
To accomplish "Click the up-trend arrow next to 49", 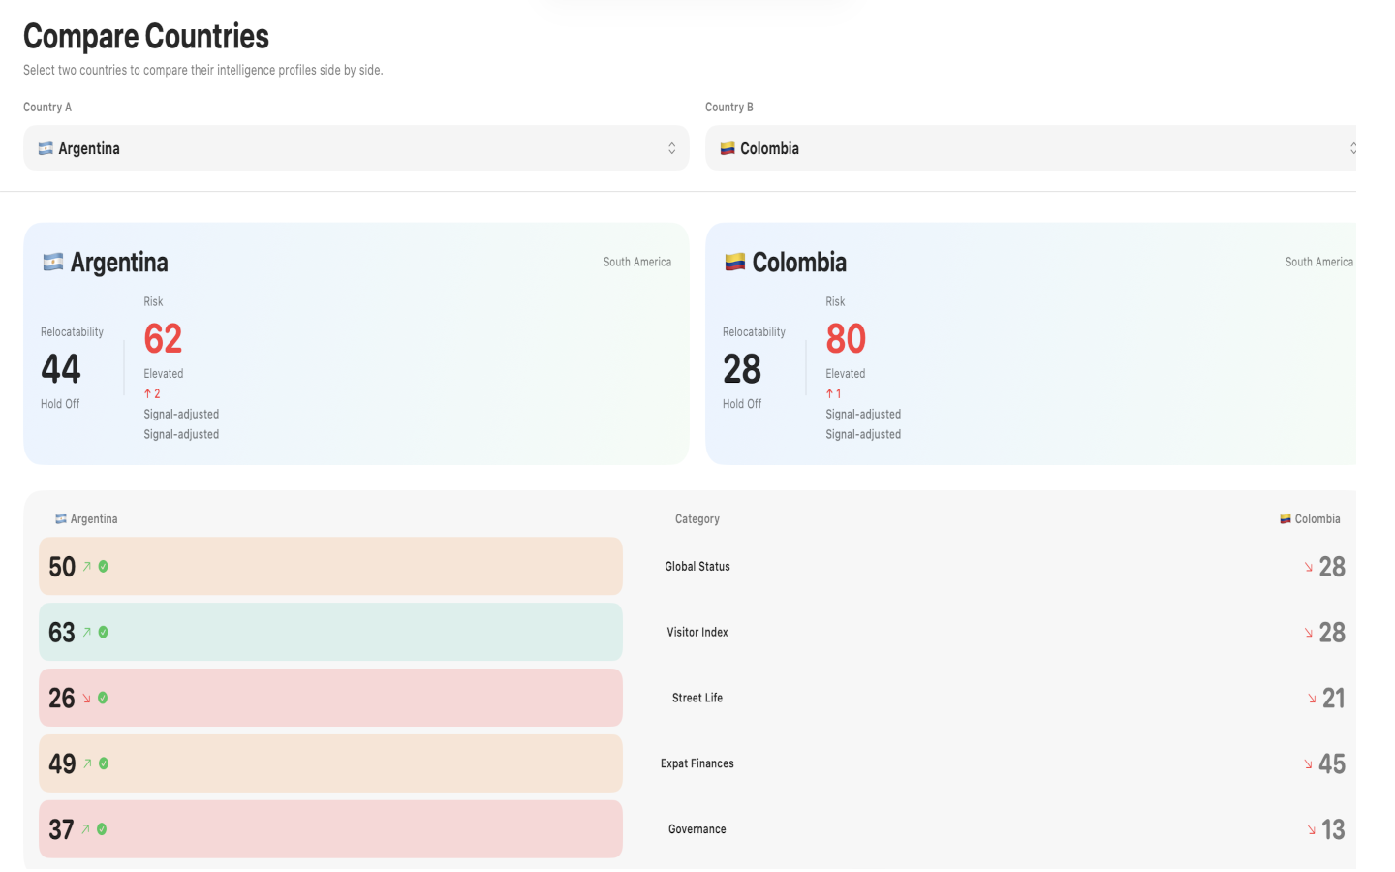I will click(x=87, y=763).
